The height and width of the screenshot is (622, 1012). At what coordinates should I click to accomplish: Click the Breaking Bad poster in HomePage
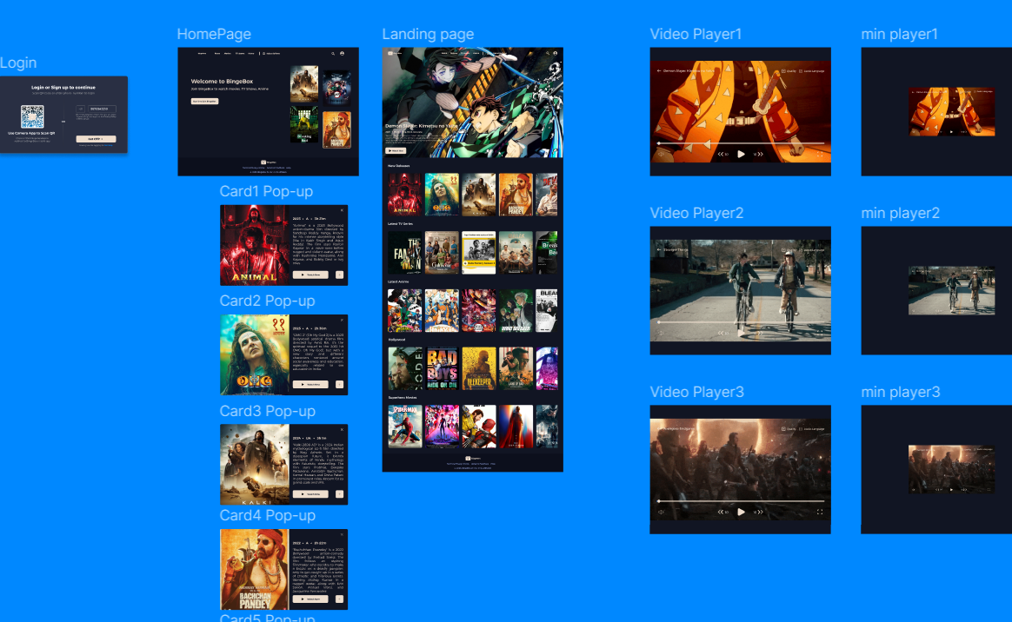(304, 124)
